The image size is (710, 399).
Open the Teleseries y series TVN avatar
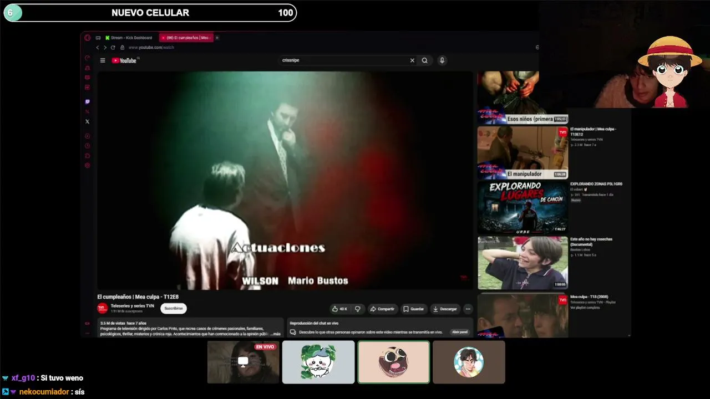[x=102, y=309]
